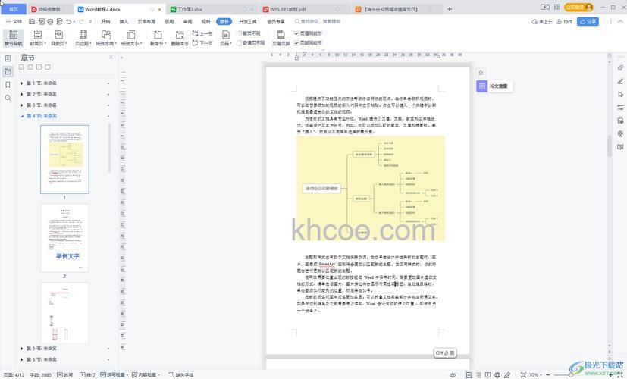Open the 新增节 new section dropdown
Image resolution: width=627 pixels, height=379 pixels.
pyautogui.click(x=158, y=38)
